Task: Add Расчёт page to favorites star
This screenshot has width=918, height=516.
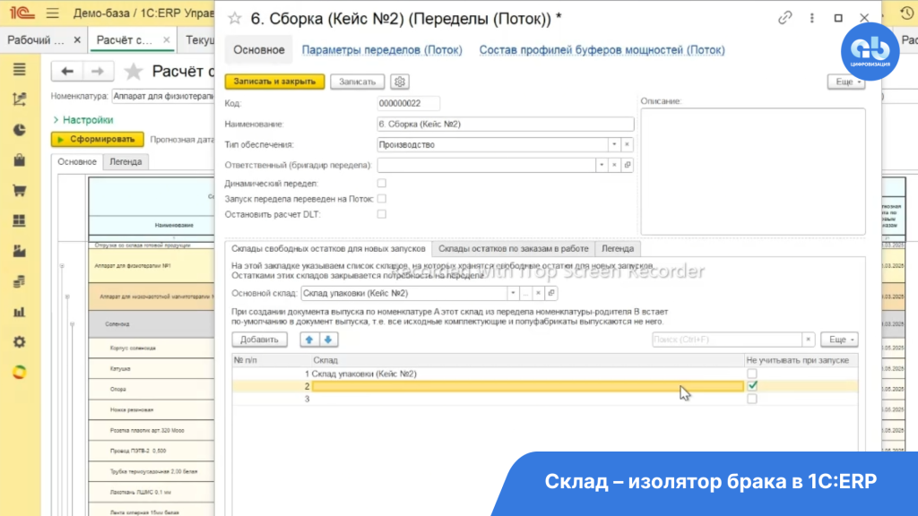Action: [134, 72]
